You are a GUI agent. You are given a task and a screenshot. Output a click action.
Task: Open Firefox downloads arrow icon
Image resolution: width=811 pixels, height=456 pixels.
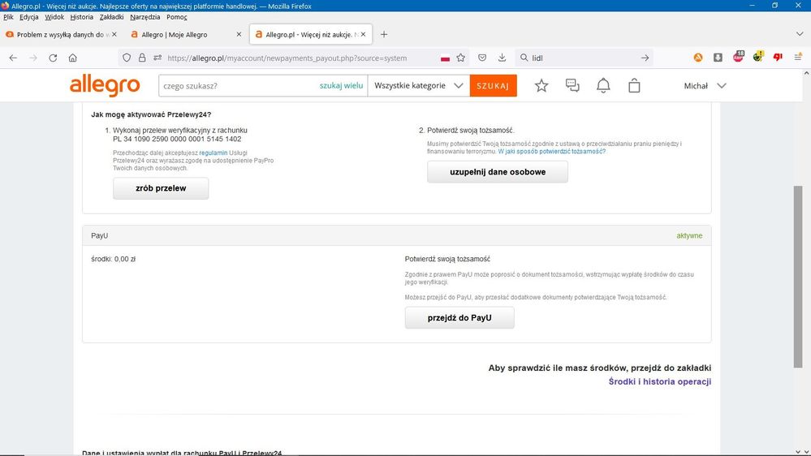coord(502,58)
